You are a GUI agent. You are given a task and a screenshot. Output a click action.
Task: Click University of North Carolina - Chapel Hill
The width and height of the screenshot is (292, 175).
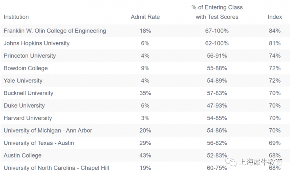[x=56, y=168]
